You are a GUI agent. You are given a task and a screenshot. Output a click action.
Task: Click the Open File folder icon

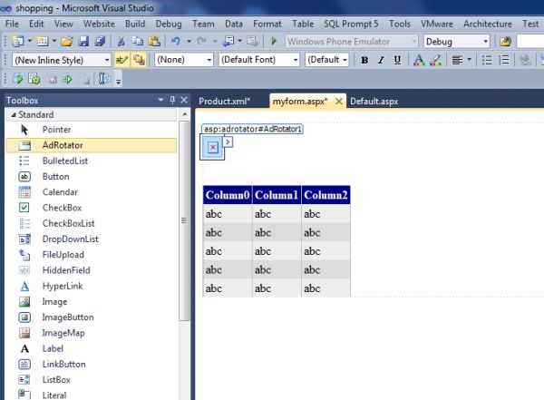point(67,42)
